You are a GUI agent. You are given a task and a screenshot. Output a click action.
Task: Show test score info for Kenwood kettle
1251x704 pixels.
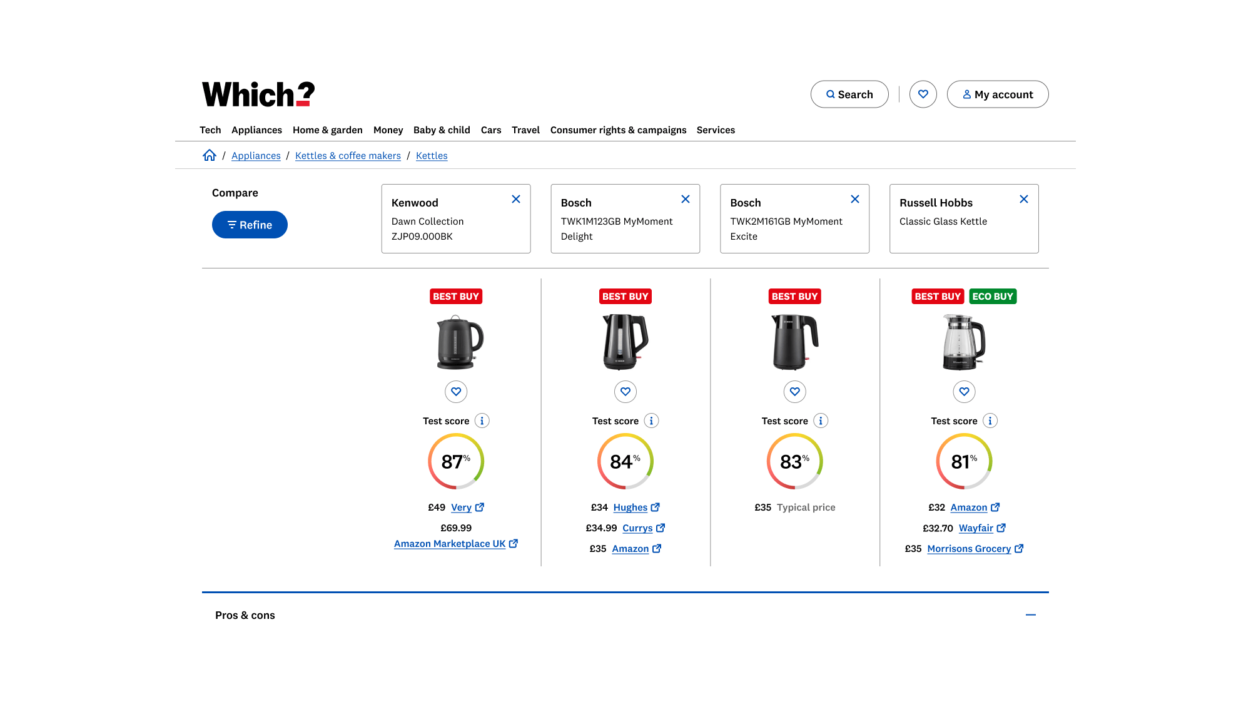tap(482, 421)
